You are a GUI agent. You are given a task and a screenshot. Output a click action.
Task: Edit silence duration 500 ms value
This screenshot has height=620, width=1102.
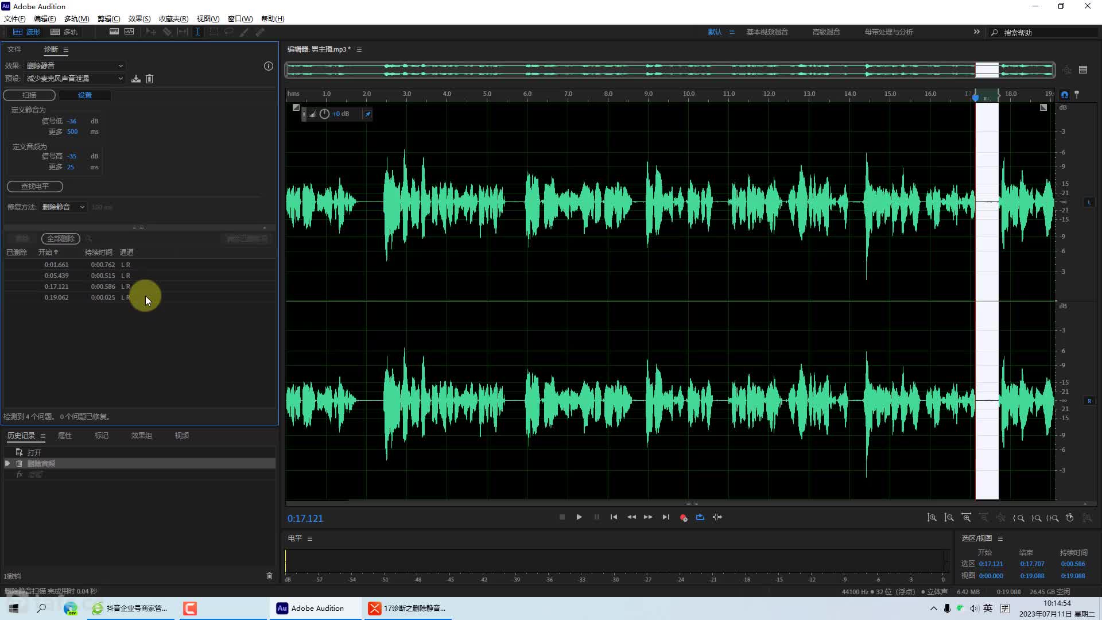click(x=72, y=132)
